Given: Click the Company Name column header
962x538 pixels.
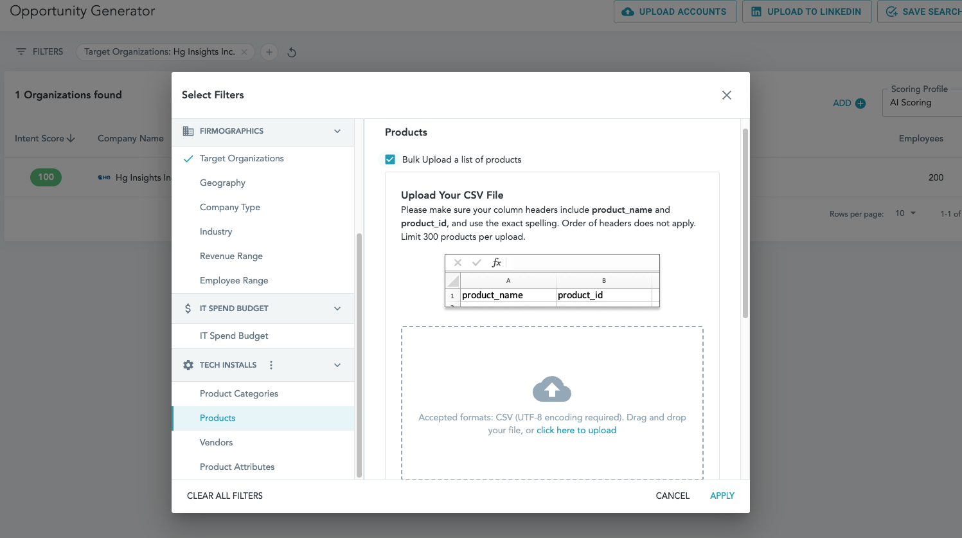Looking at the screenshot, I should click(x=130, y=138).
